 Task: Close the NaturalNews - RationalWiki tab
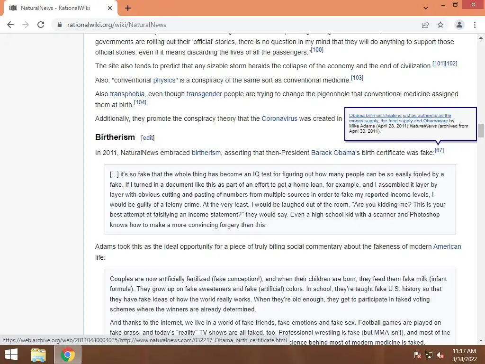point(110,8)
